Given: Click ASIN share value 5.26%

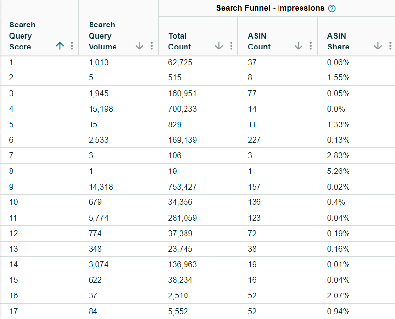Looking at the screenshot, I should point(338,171).
